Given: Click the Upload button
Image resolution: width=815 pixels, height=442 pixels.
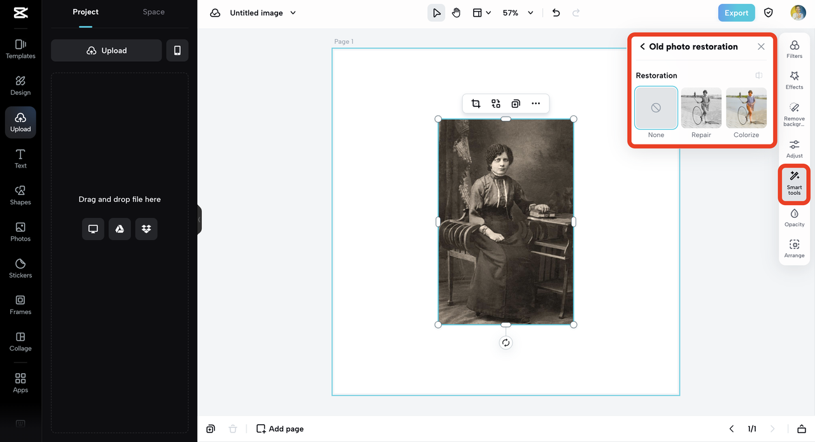Looking at the screenshot, I should 106,50.
